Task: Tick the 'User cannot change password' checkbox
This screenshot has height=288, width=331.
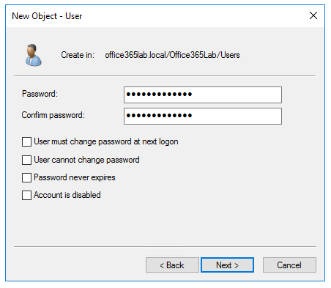Action: (26, 160)
